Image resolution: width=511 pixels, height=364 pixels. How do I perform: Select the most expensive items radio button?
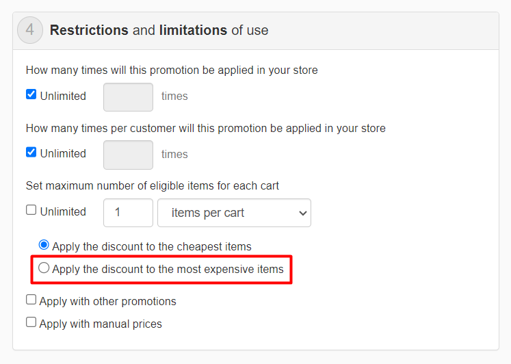coord(44,268)
